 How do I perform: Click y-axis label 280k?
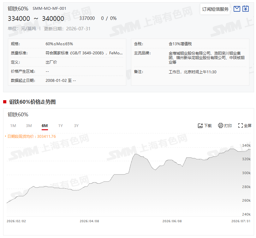click(246, 187)
